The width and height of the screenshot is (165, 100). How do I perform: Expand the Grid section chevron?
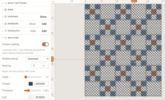click(3, 10)
